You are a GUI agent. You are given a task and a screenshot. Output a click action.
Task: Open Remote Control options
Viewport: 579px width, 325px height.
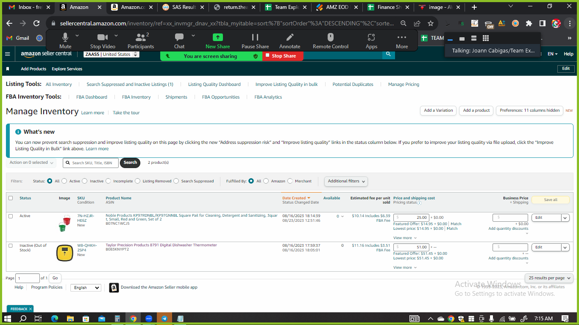coord(331,41)
